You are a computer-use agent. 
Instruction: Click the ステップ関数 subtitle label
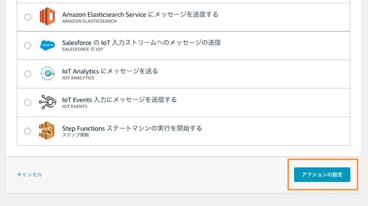pos(76,135)
